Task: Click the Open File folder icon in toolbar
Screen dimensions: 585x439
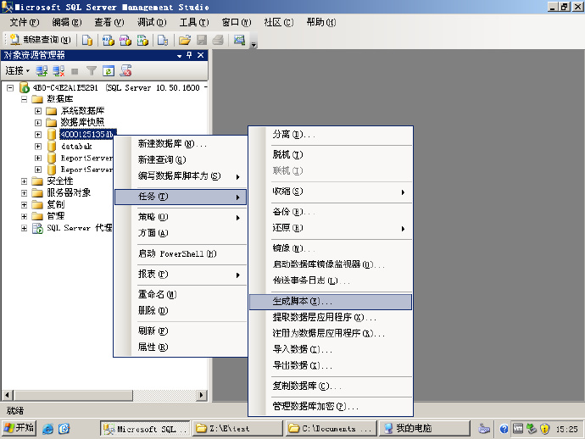Action: pyautogui.click(x=184, y=40)
